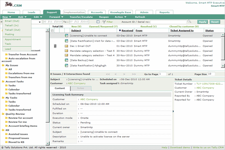225x150 pixels.
Task: Choose Appointment from New menu
Action: pyautogui.click(x=13, y=39)
